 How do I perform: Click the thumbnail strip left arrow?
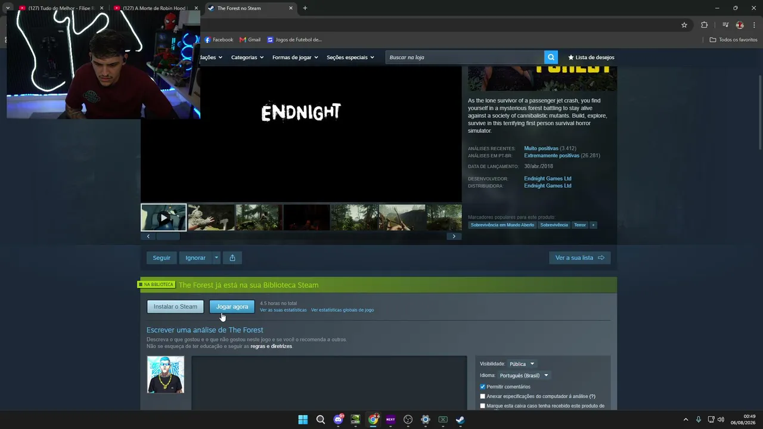(x=148, y=237)
